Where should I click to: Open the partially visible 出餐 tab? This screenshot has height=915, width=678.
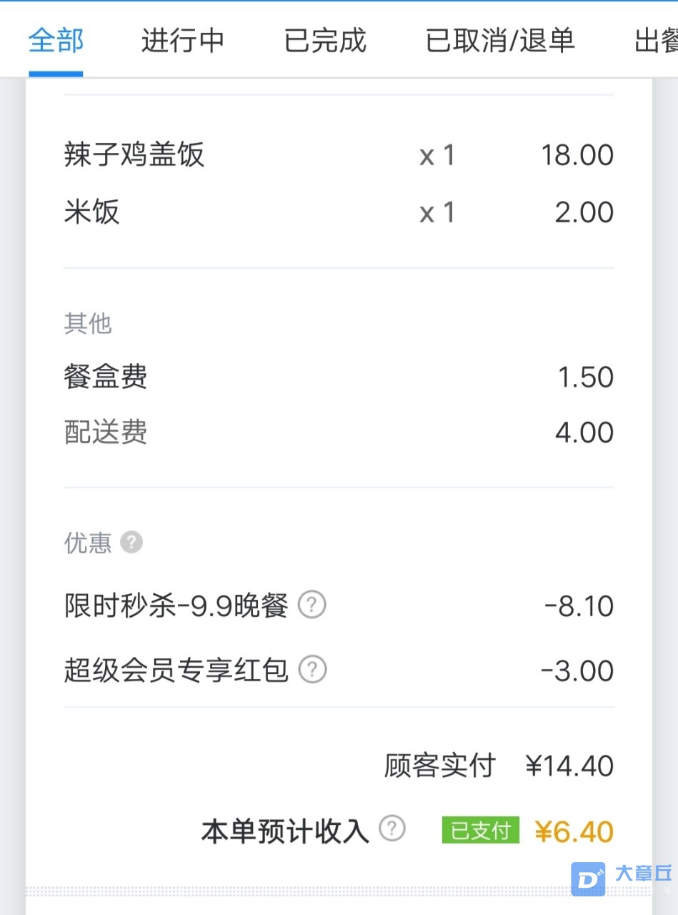[x=656, y=40]
